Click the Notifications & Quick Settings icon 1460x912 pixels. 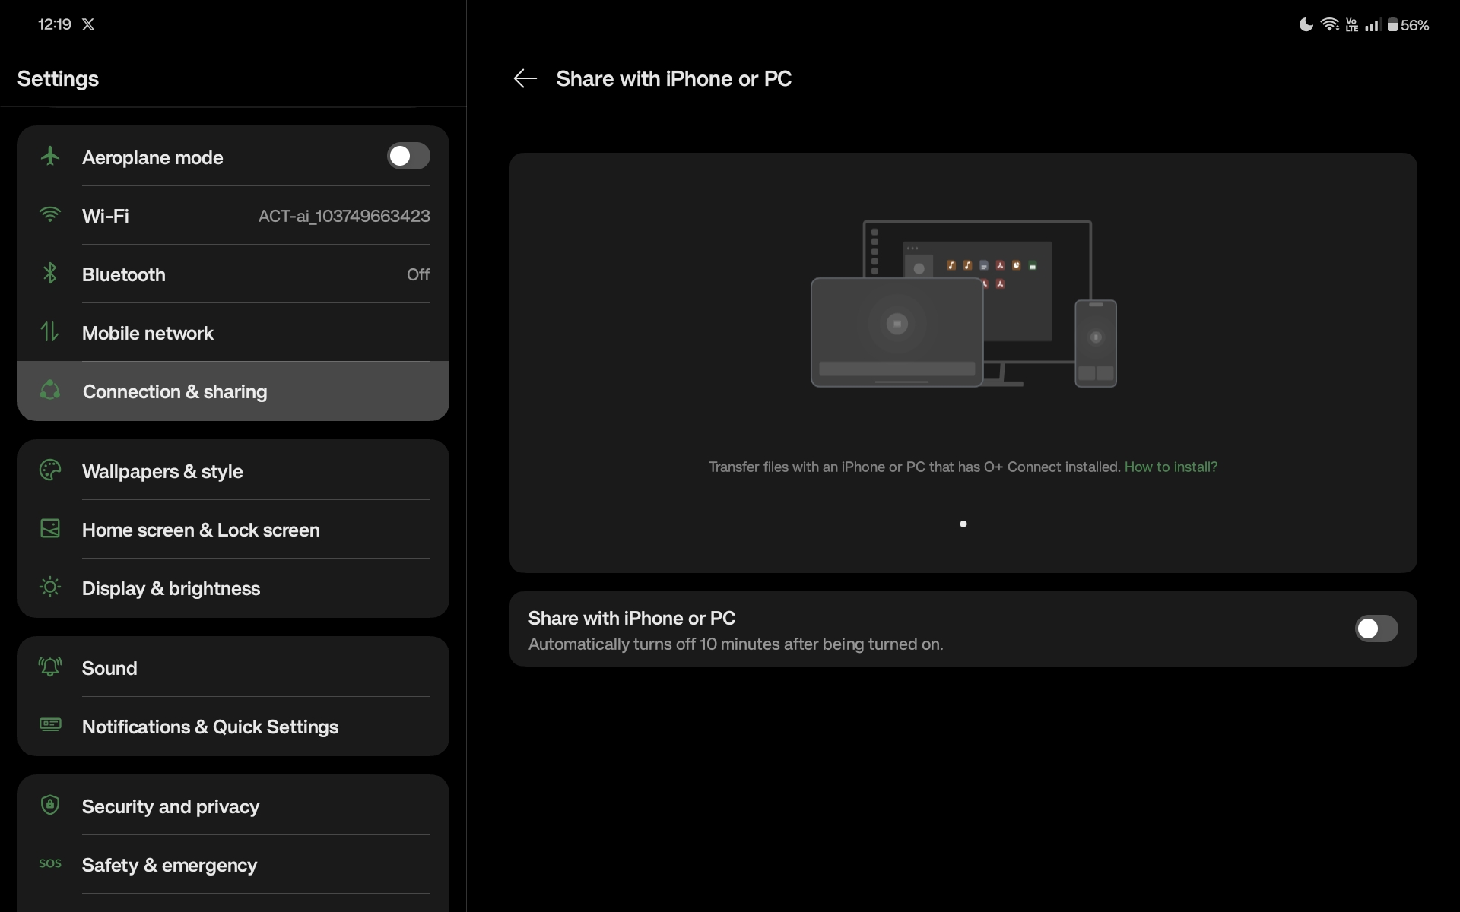coord(50,725)
